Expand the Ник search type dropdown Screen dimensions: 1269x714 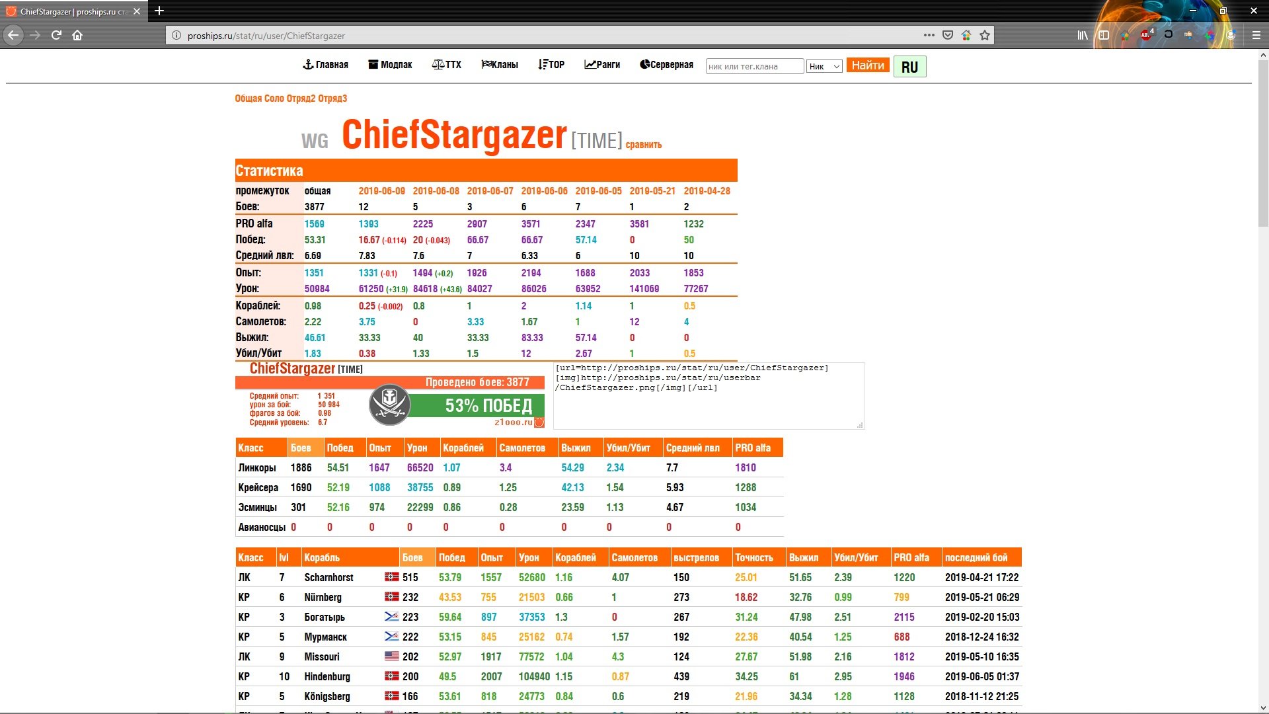[x=824, y=66]
